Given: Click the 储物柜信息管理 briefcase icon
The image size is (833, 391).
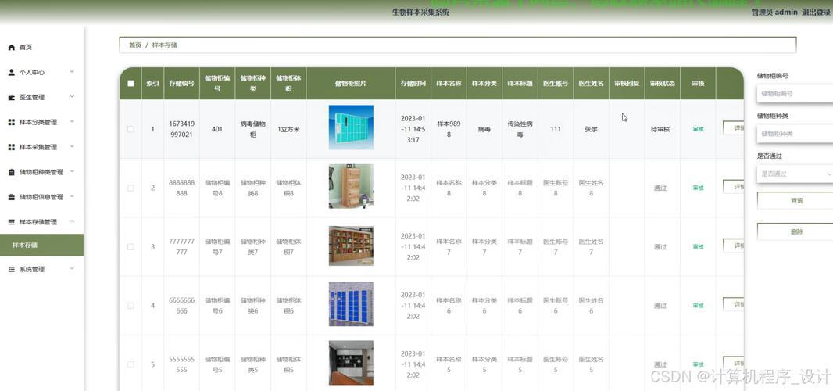Looking at the screenshot, I should [x=11, y=197].
